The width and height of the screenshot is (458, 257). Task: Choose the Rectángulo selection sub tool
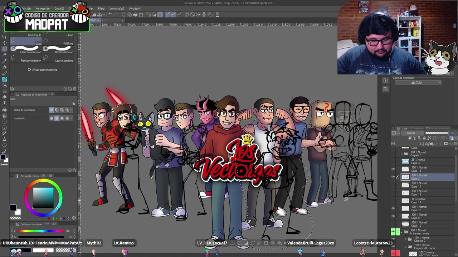tap(26, 33)
